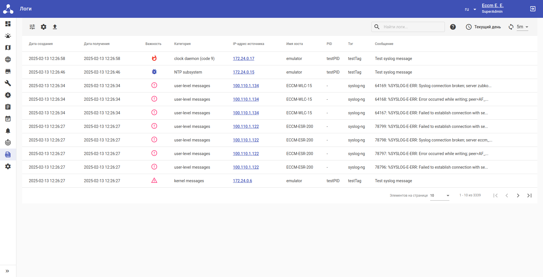
Task: Open the map icon in sidebar
Action: coord(8,48)
